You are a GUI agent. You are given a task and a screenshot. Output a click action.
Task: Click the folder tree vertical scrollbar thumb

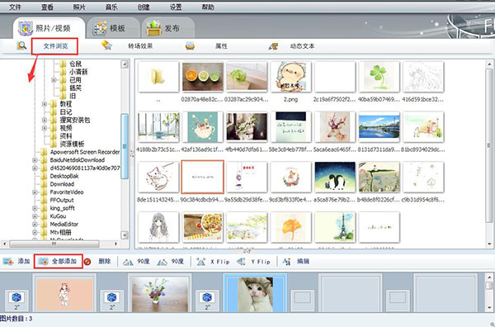125,146
